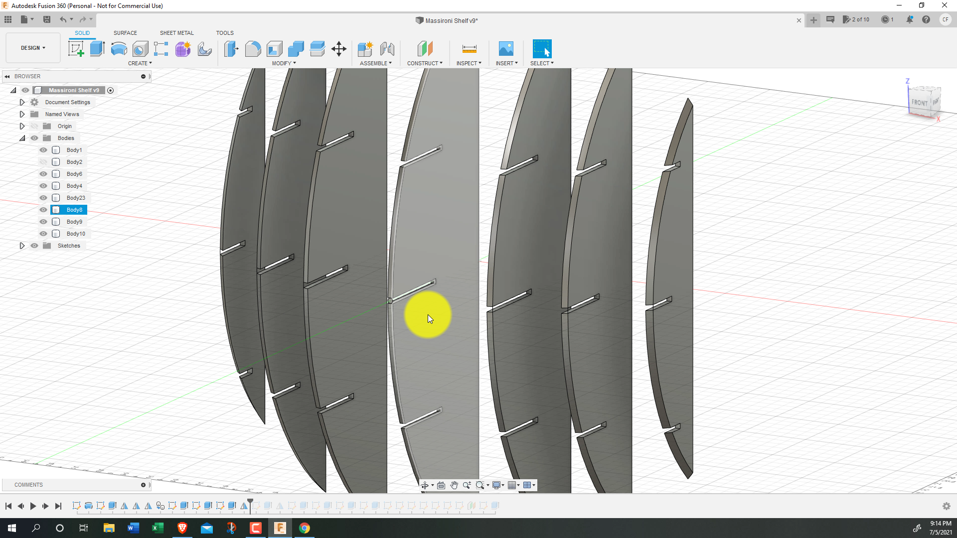Open the SHEET METAL tab
Image resolution: width=957 pixels, height=538 pixels.
click(x=176, y=33)
